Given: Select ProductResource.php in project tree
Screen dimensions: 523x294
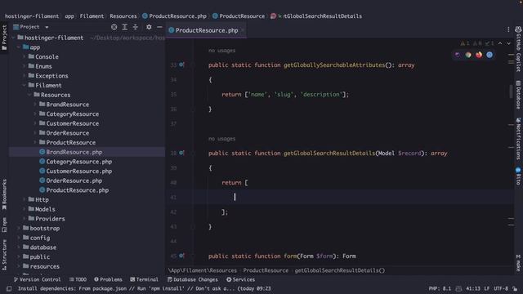Looking at the screenshot, I should [78, 190].
